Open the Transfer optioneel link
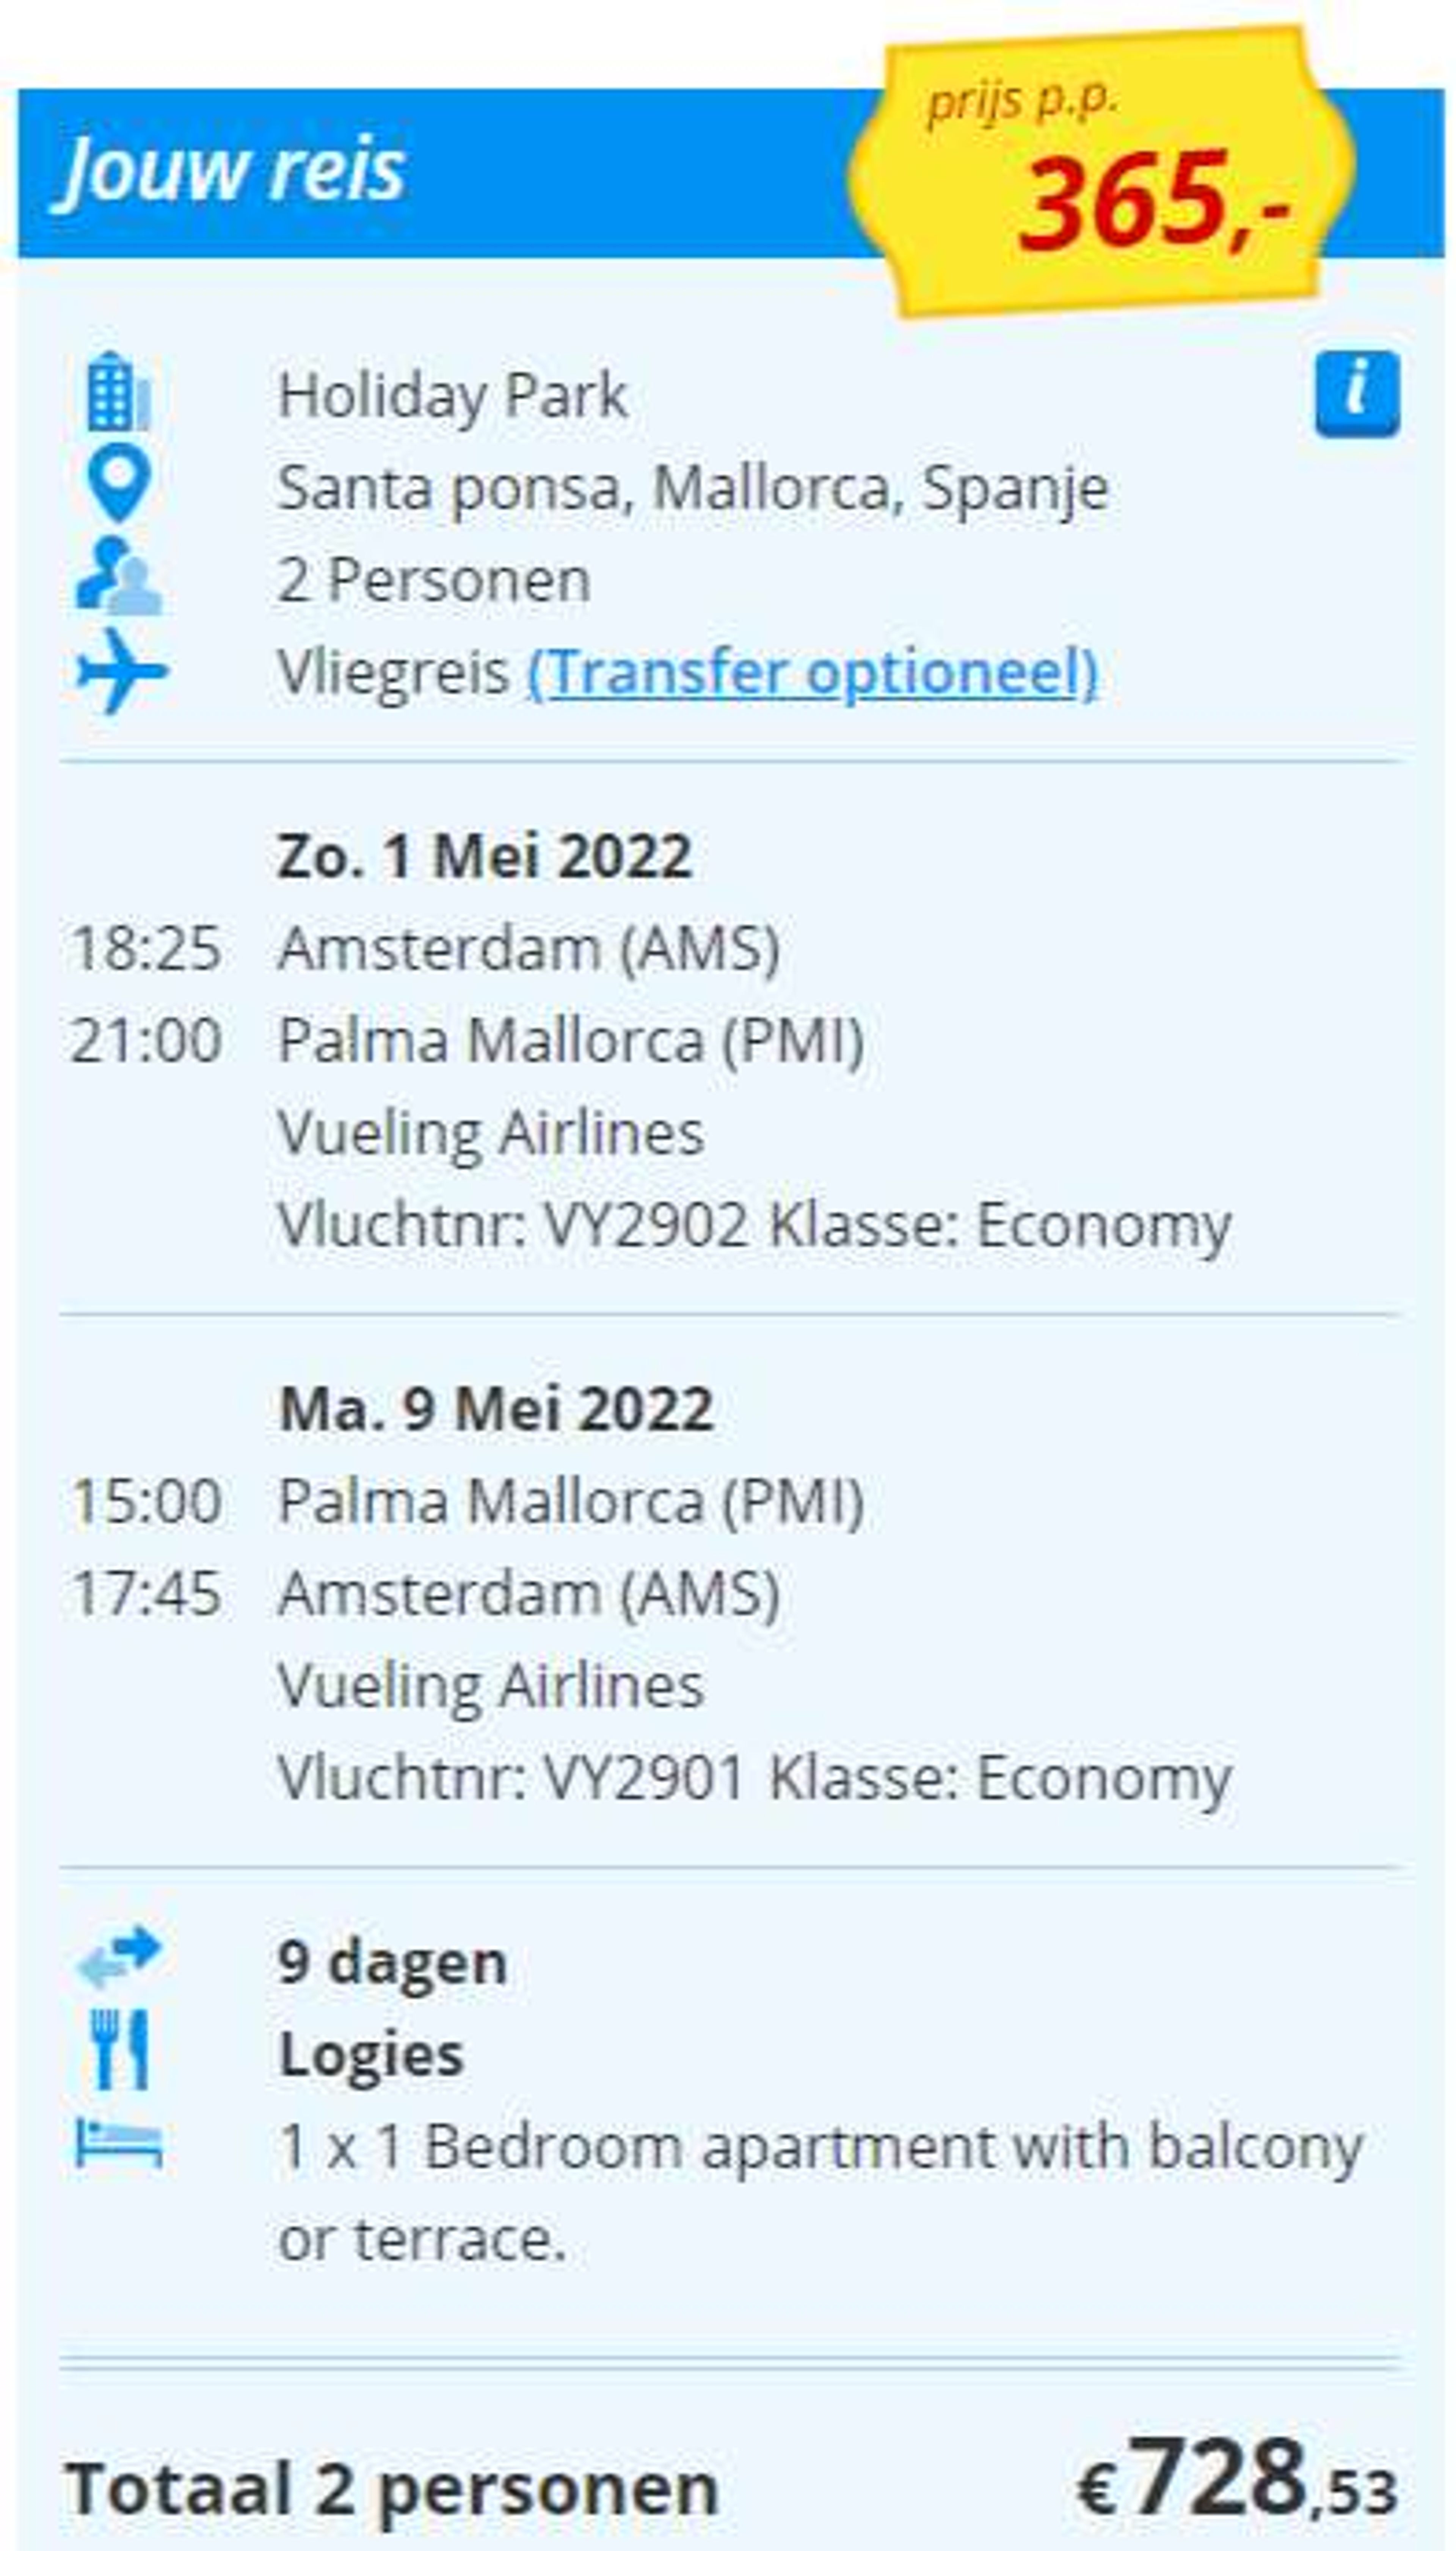The height and width of the screenshot is (2551, 1456). point(812,672)
